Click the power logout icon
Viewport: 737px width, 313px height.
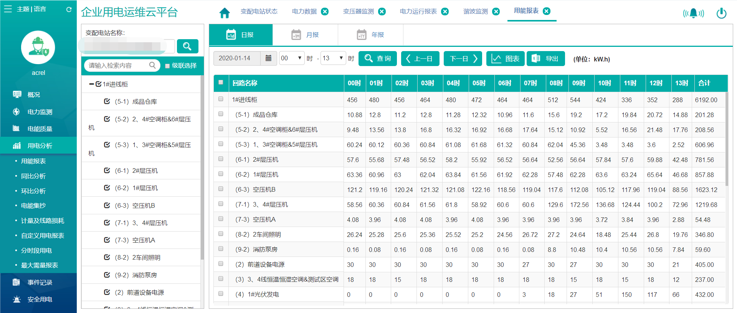point(721,13)
